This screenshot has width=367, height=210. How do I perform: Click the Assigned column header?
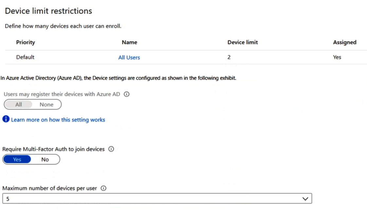click(x=344, y=42)
